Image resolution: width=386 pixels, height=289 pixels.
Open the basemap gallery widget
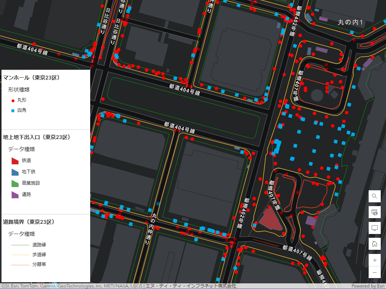coord(374,212)
